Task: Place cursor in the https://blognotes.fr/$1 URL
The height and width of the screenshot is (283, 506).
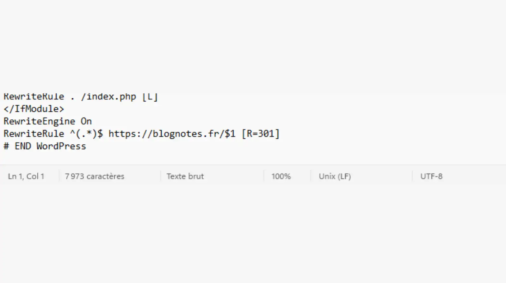Action: click(x=172, y=134)
